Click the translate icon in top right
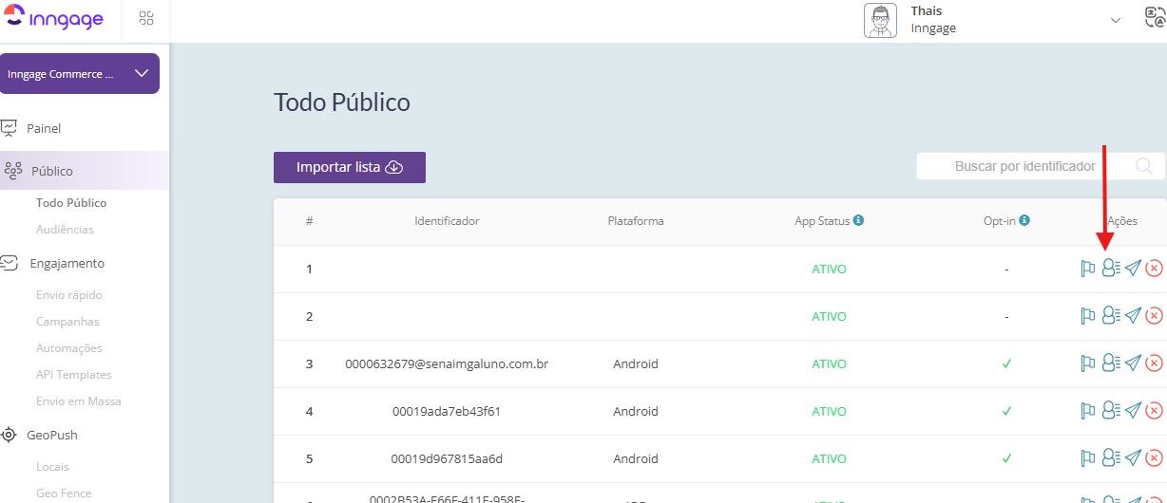 click(1154, 19)
